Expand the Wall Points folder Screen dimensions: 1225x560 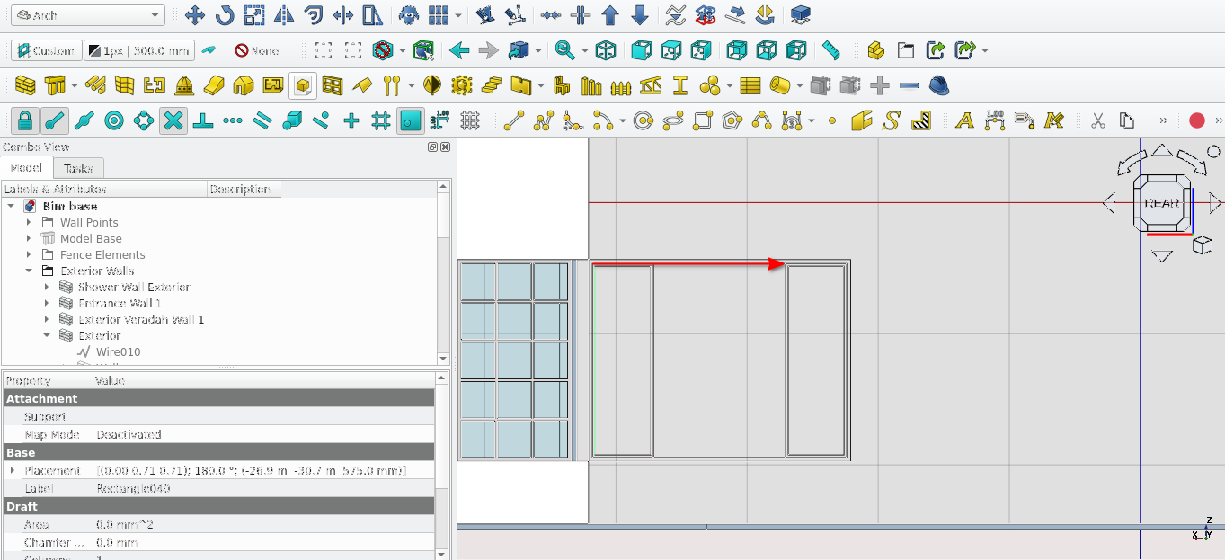(30, 222)
